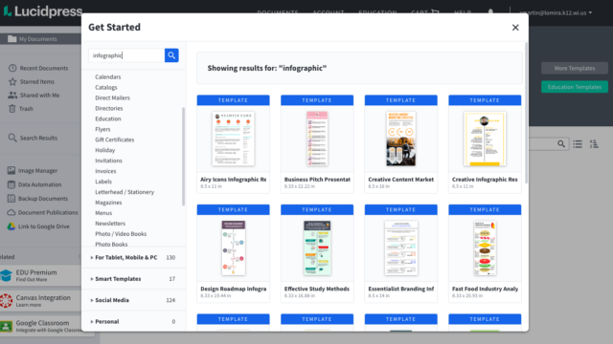Select the Photo / Video Books category
613x344 pixels.
click(121, 234)
